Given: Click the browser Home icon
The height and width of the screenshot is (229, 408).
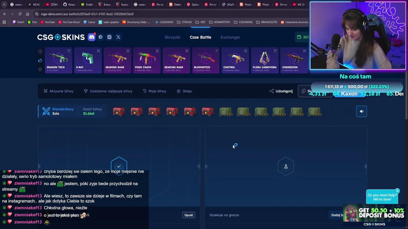Looking at the screenshot, I should (27, 14).
